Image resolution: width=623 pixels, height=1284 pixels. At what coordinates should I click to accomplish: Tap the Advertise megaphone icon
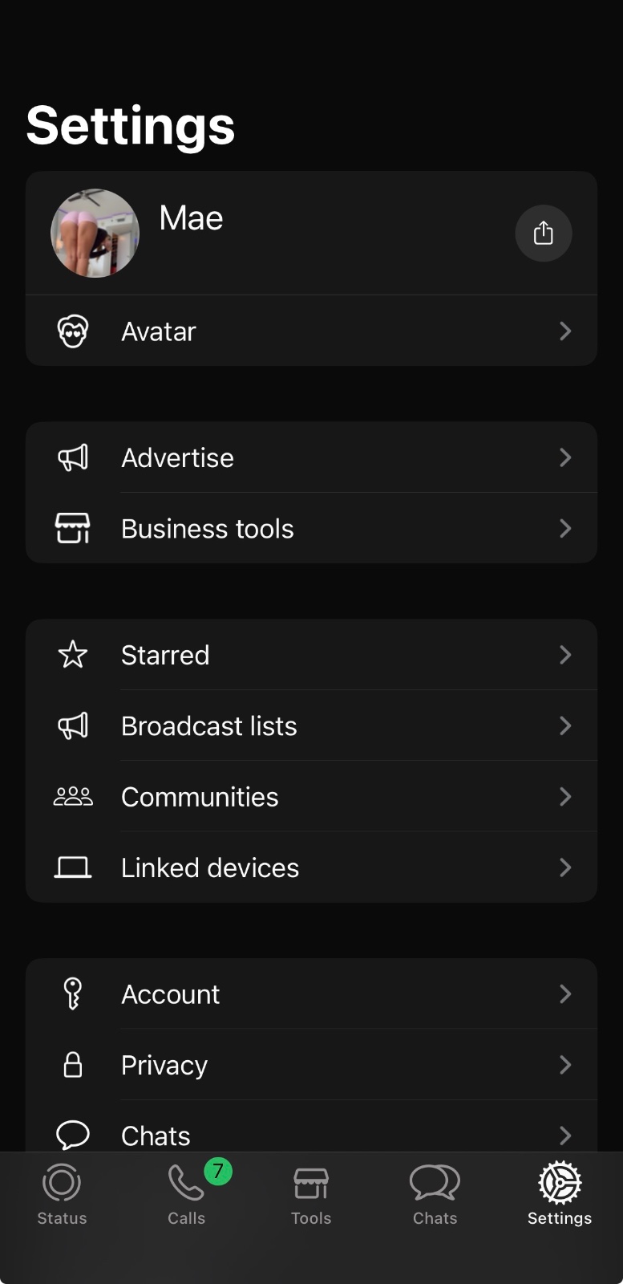(73, 458)
